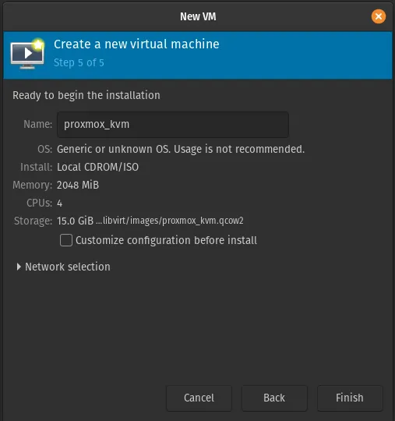
Task: Click the Name field label
Action: 38,124
